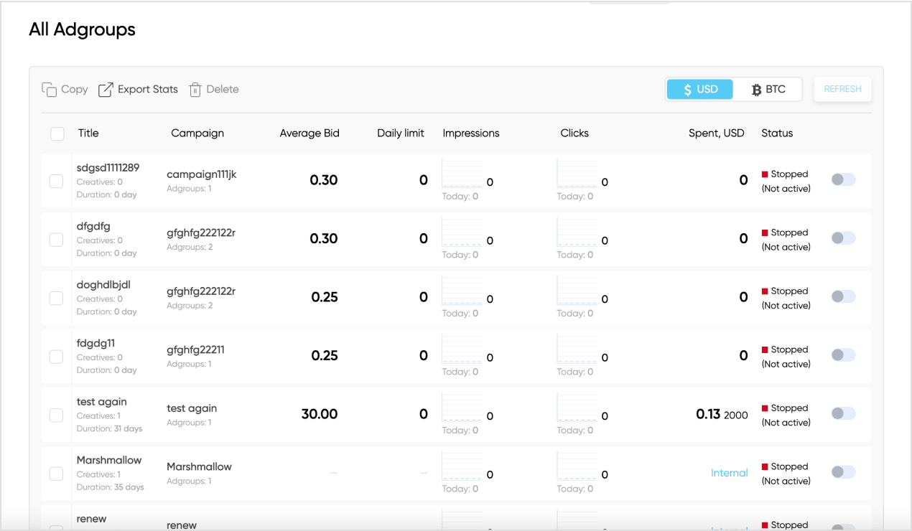Check the box for test again adgroup
Screen dimensions: 912x531
pos(56,415)
